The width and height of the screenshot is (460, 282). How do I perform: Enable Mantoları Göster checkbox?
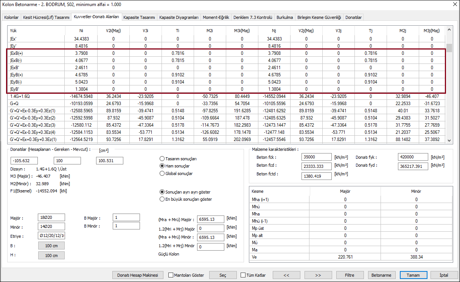point(171,275)
